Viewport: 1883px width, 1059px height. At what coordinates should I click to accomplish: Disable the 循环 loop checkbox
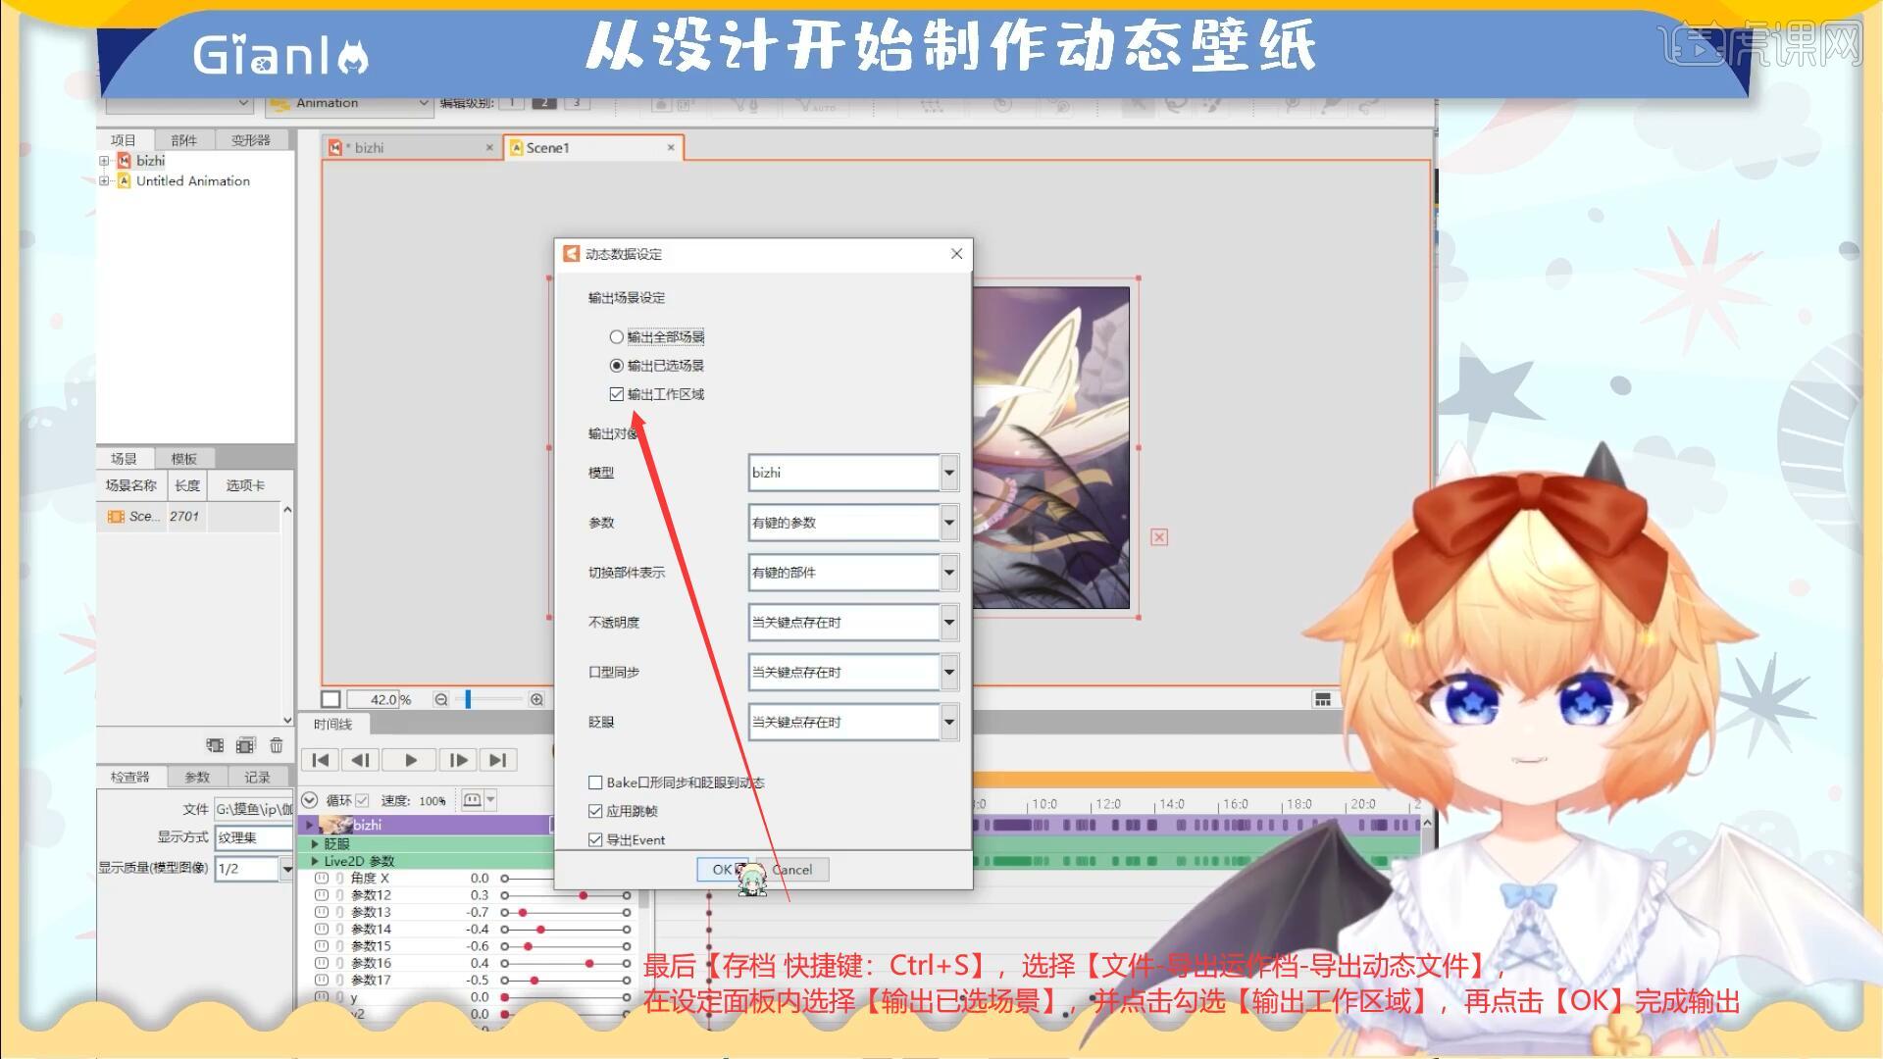(362, 800)
